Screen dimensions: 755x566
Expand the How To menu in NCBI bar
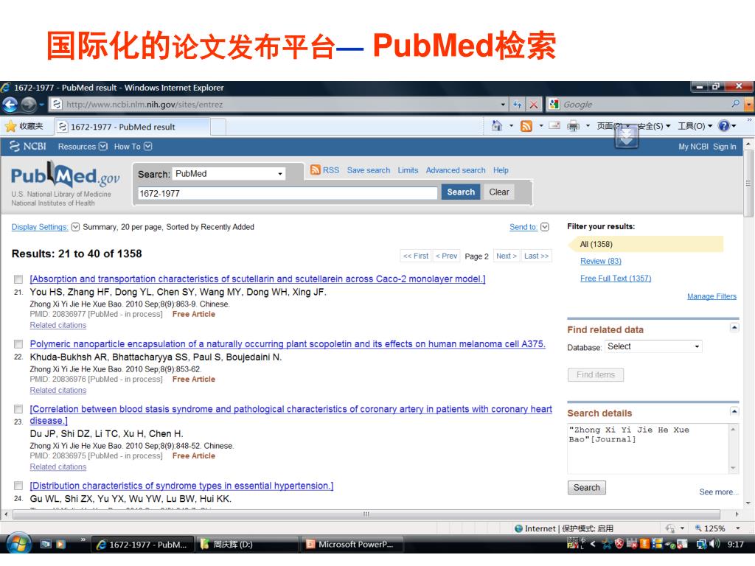click(x=133, y=147)
